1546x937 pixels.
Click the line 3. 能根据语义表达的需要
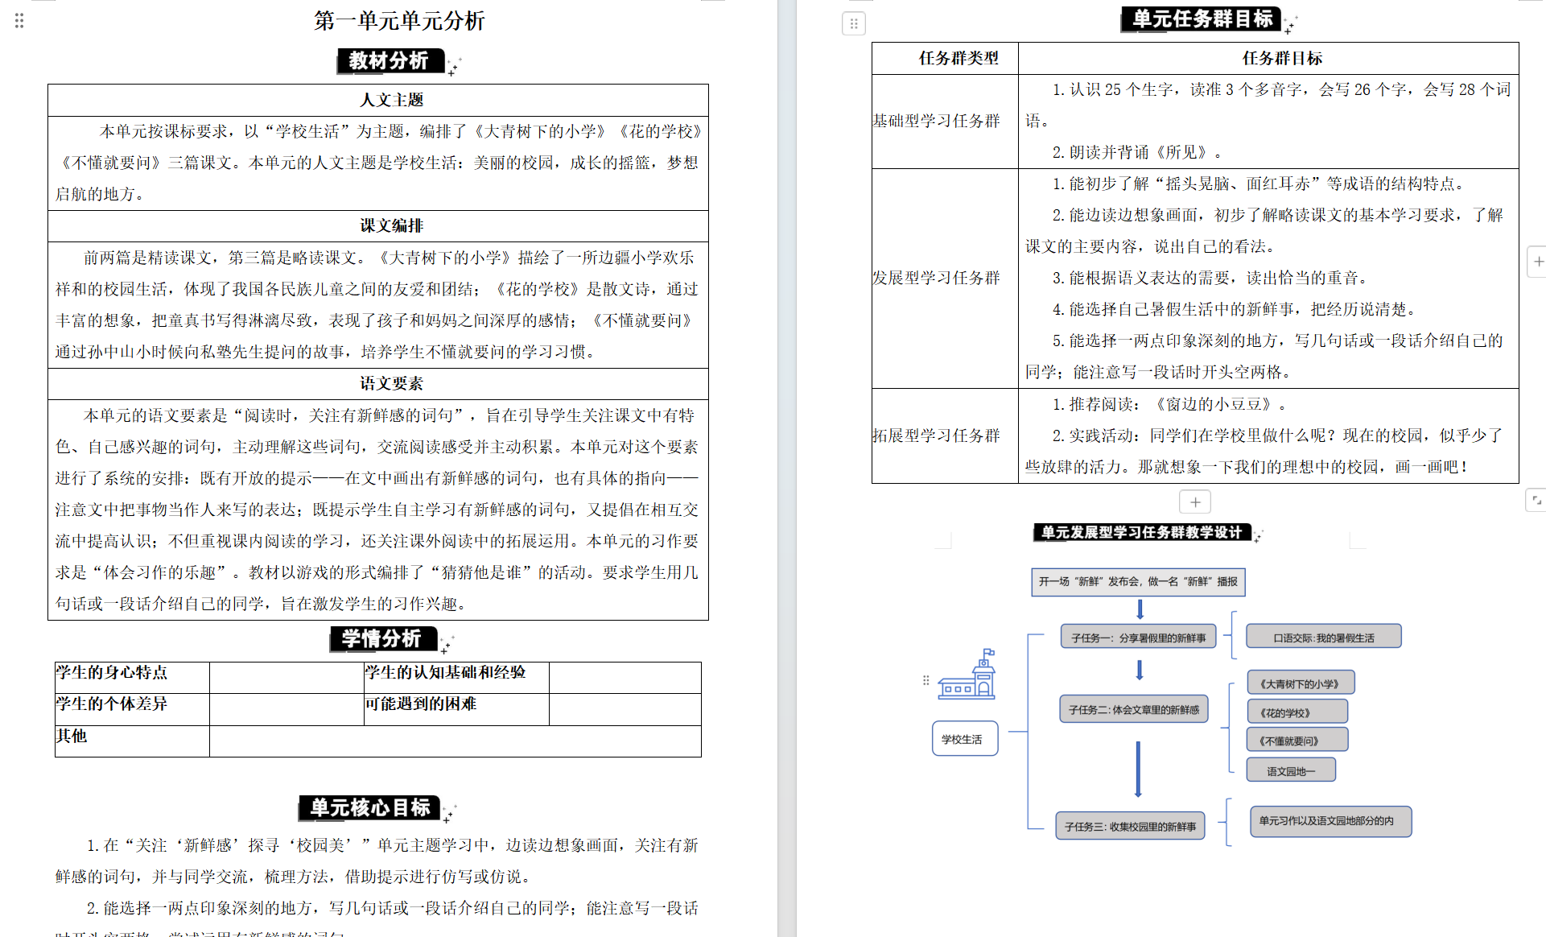(x=1211, y=278)
